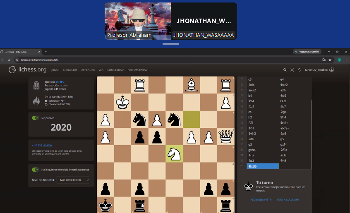
Task: Open the notifications bell
Action: 299,70
